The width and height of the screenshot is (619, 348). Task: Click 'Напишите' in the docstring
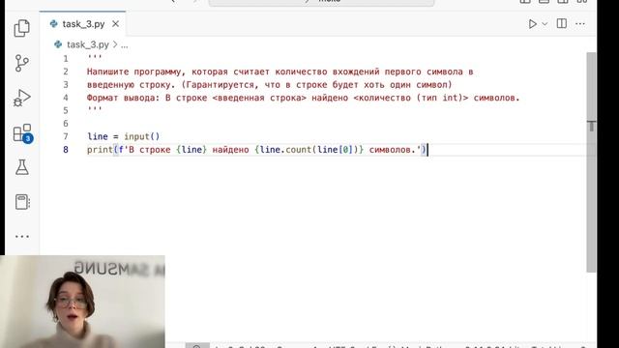click(107, 72)
